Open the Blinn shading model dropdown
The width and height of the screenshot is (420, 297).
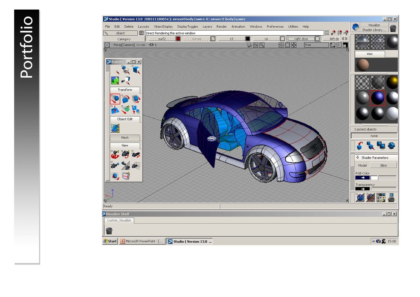383,165
